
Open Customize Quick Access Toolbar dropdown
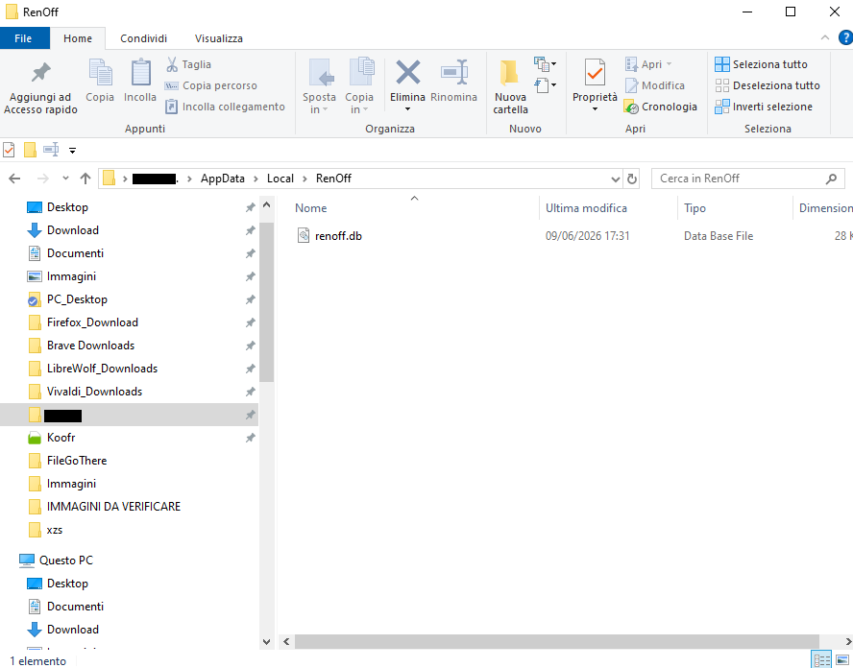tap(72, 151)
